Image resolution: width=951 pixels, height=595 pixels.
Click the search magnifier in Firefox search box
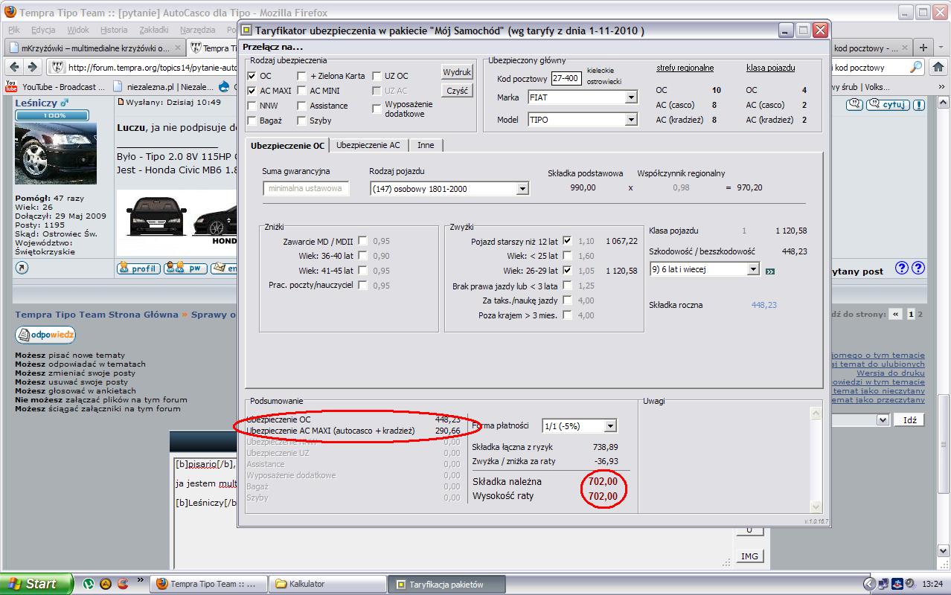(x=916, y=67)
